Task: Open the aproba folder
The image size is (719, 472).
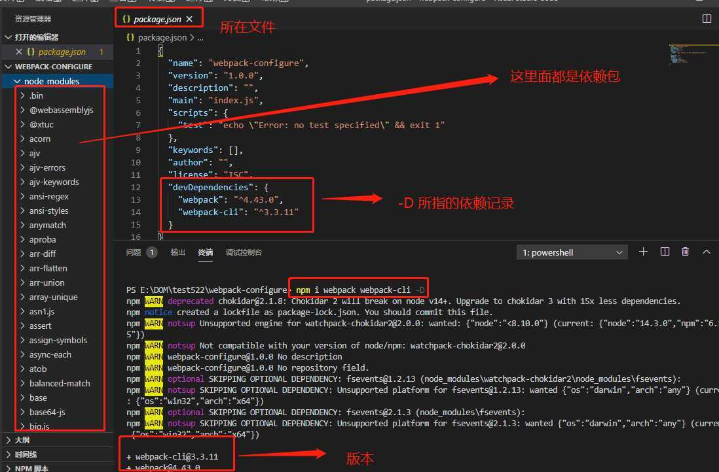Action: 43,239
